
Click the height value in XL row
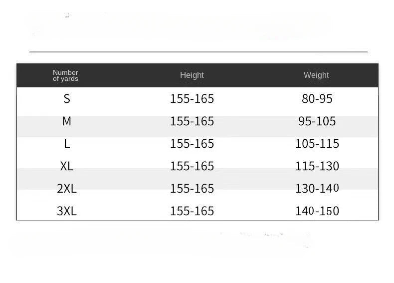click(x=192, y=166)
